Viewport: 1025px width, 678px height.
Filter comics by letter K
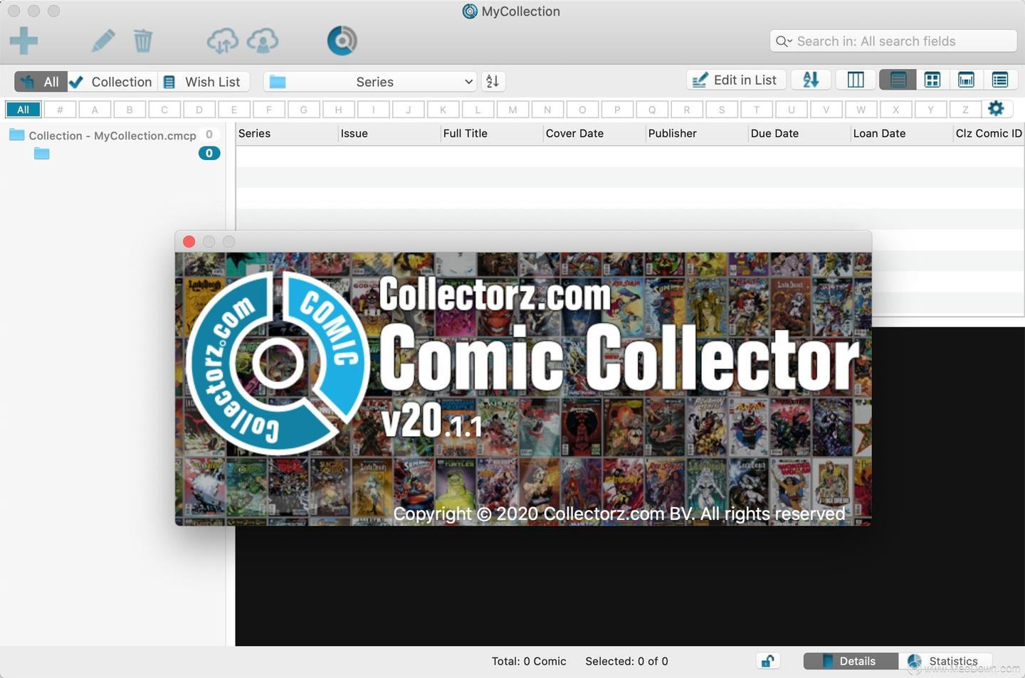443,110
